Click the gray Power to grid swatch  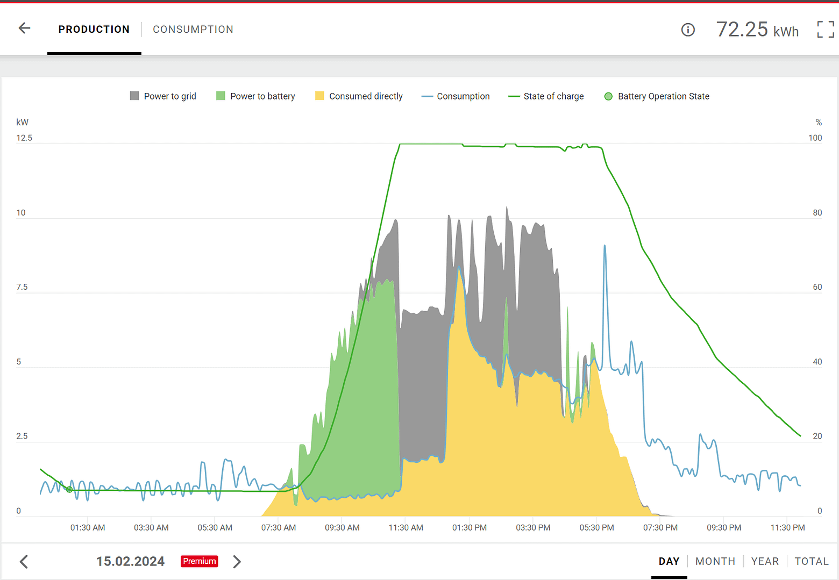click(134, 96)
